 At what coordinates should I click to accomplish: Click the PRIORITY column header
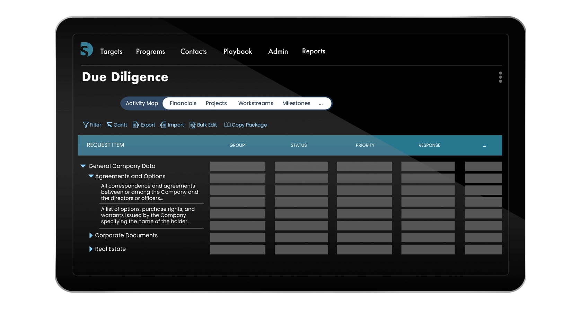365,145
